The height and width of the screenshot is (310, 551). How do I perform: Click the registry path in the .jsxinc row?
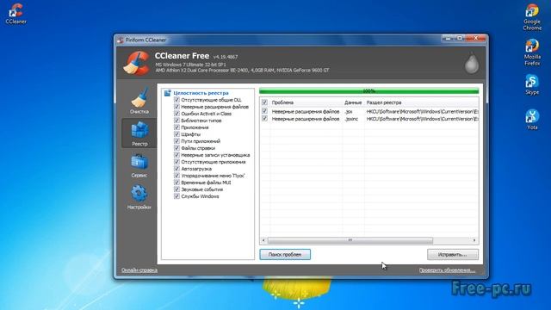click(423, 119)
